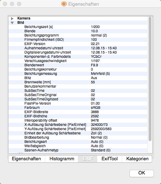Screen dimensions: 161x184
Task: Confirm with the OK button
Action: tap(142, 173)
